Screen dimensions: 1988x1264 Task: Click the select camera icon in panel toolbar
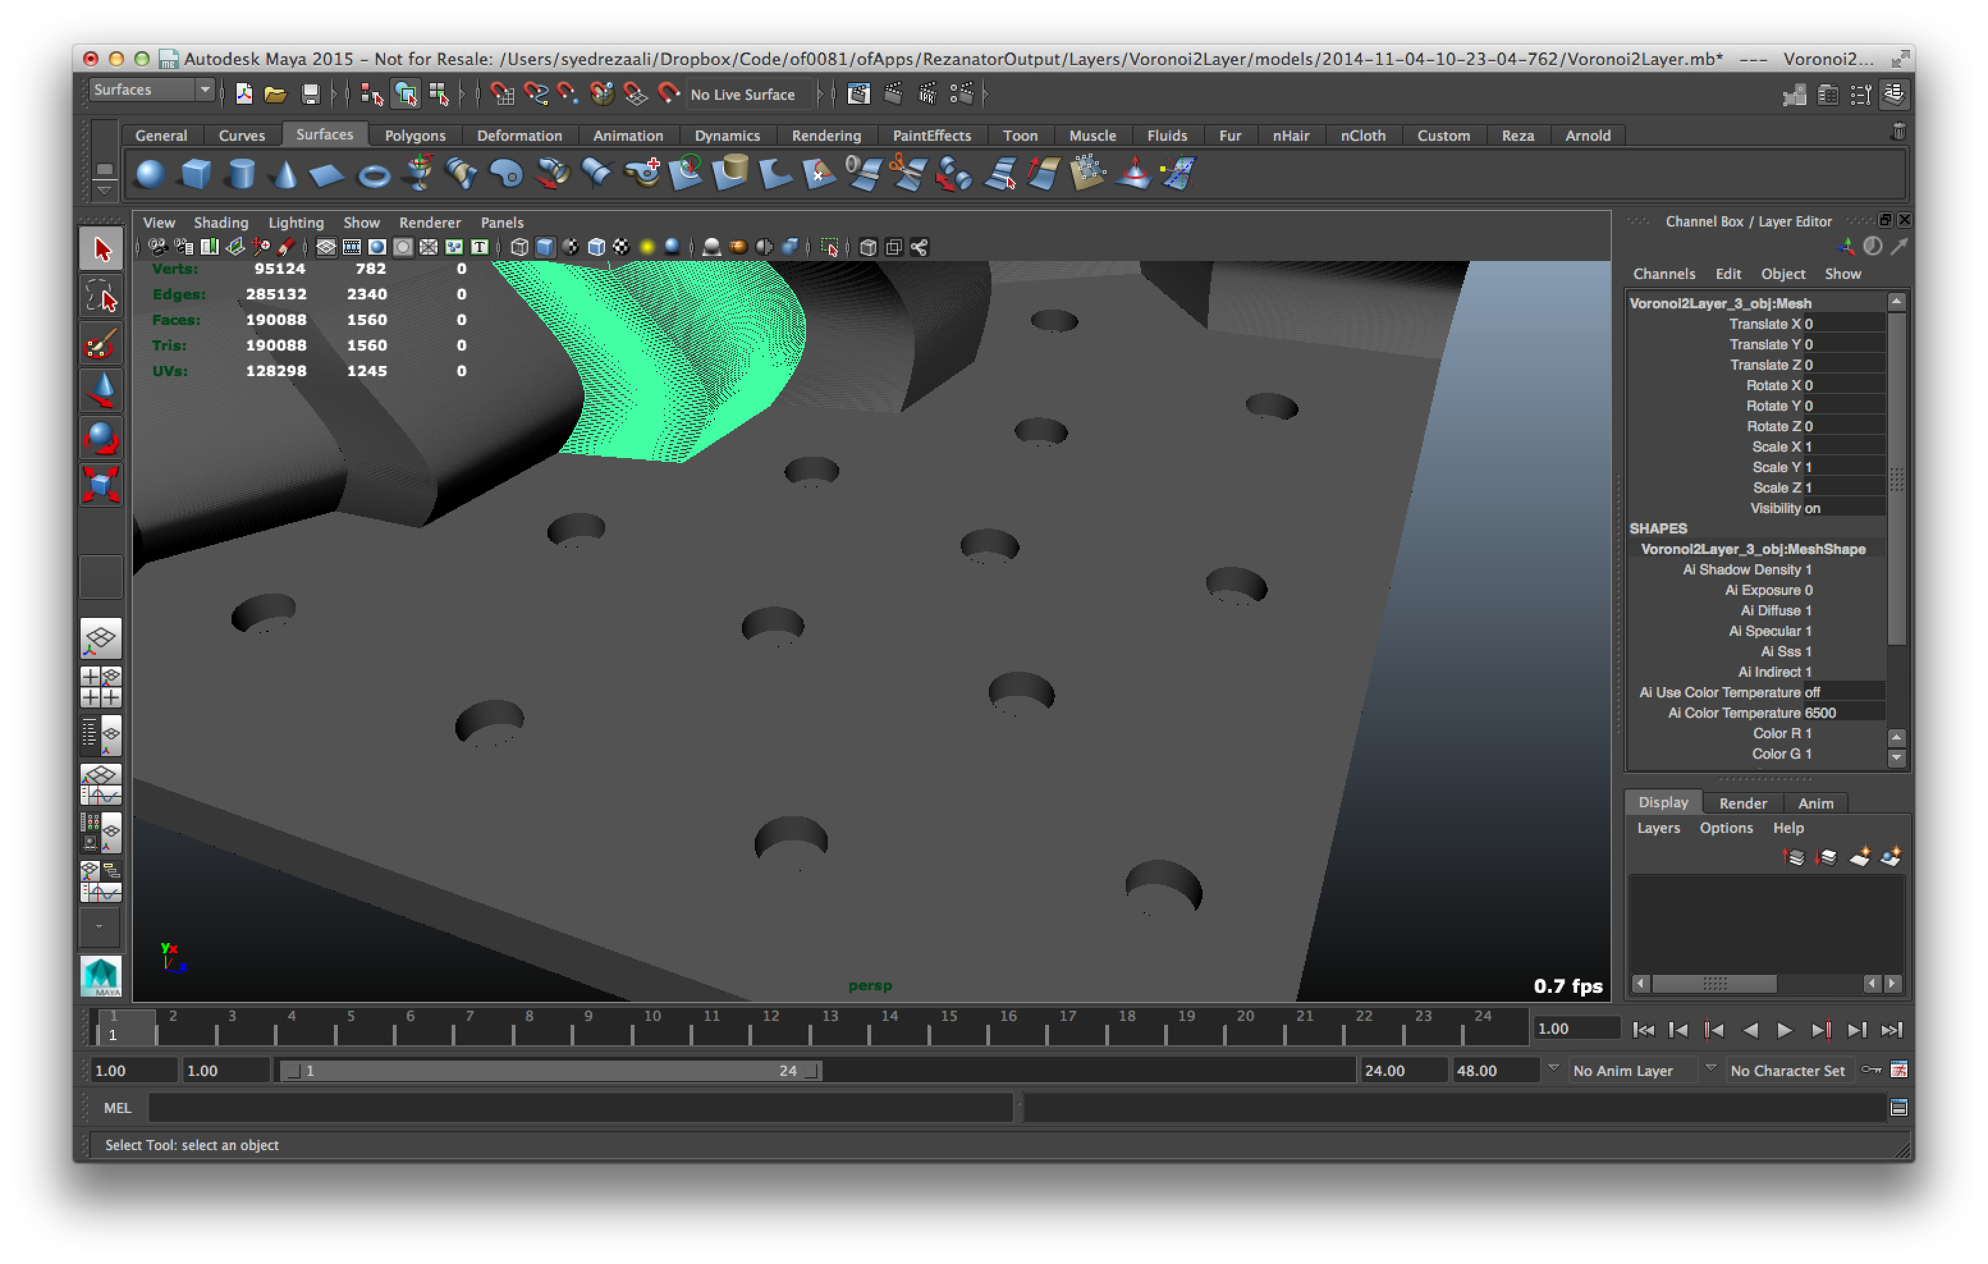pos(157,247)
